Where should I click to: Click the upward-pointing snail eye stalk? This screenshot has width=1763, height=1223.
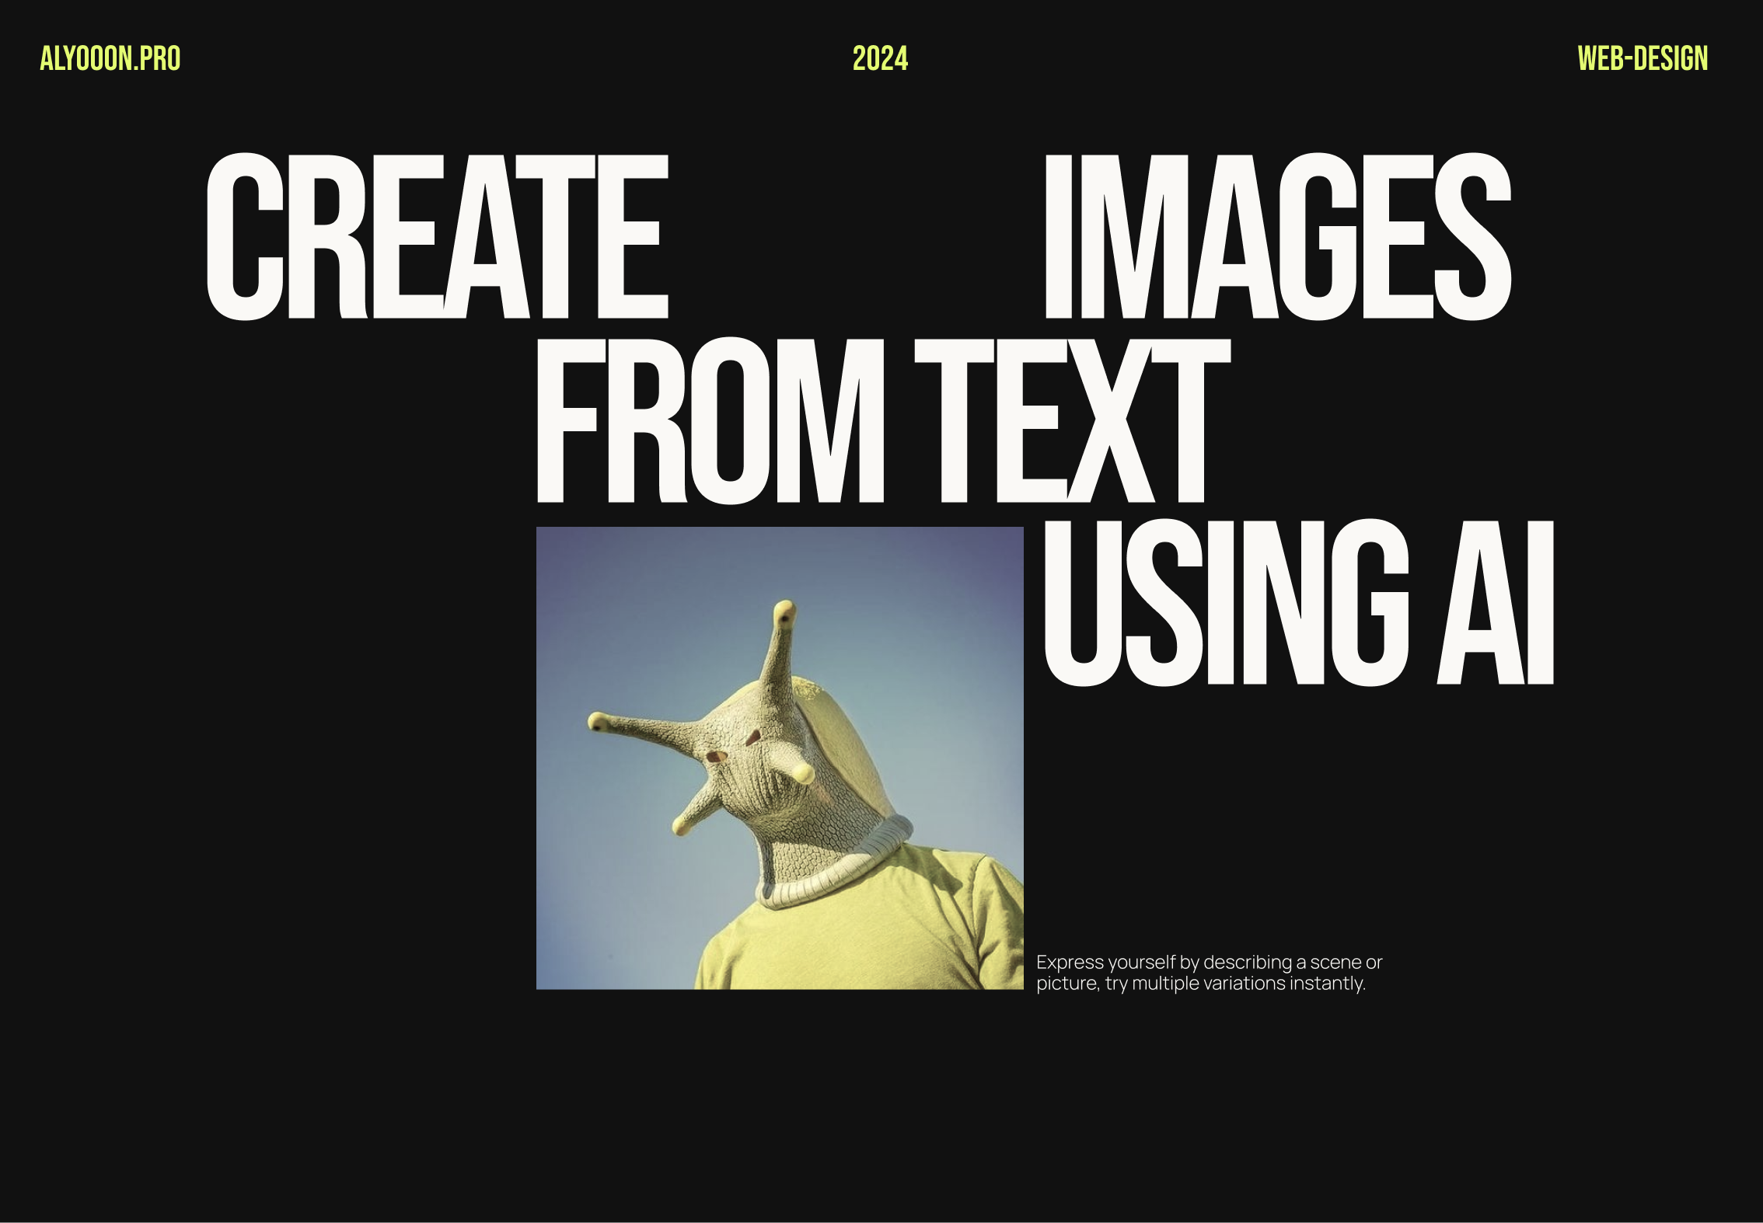tap(779, 646)
